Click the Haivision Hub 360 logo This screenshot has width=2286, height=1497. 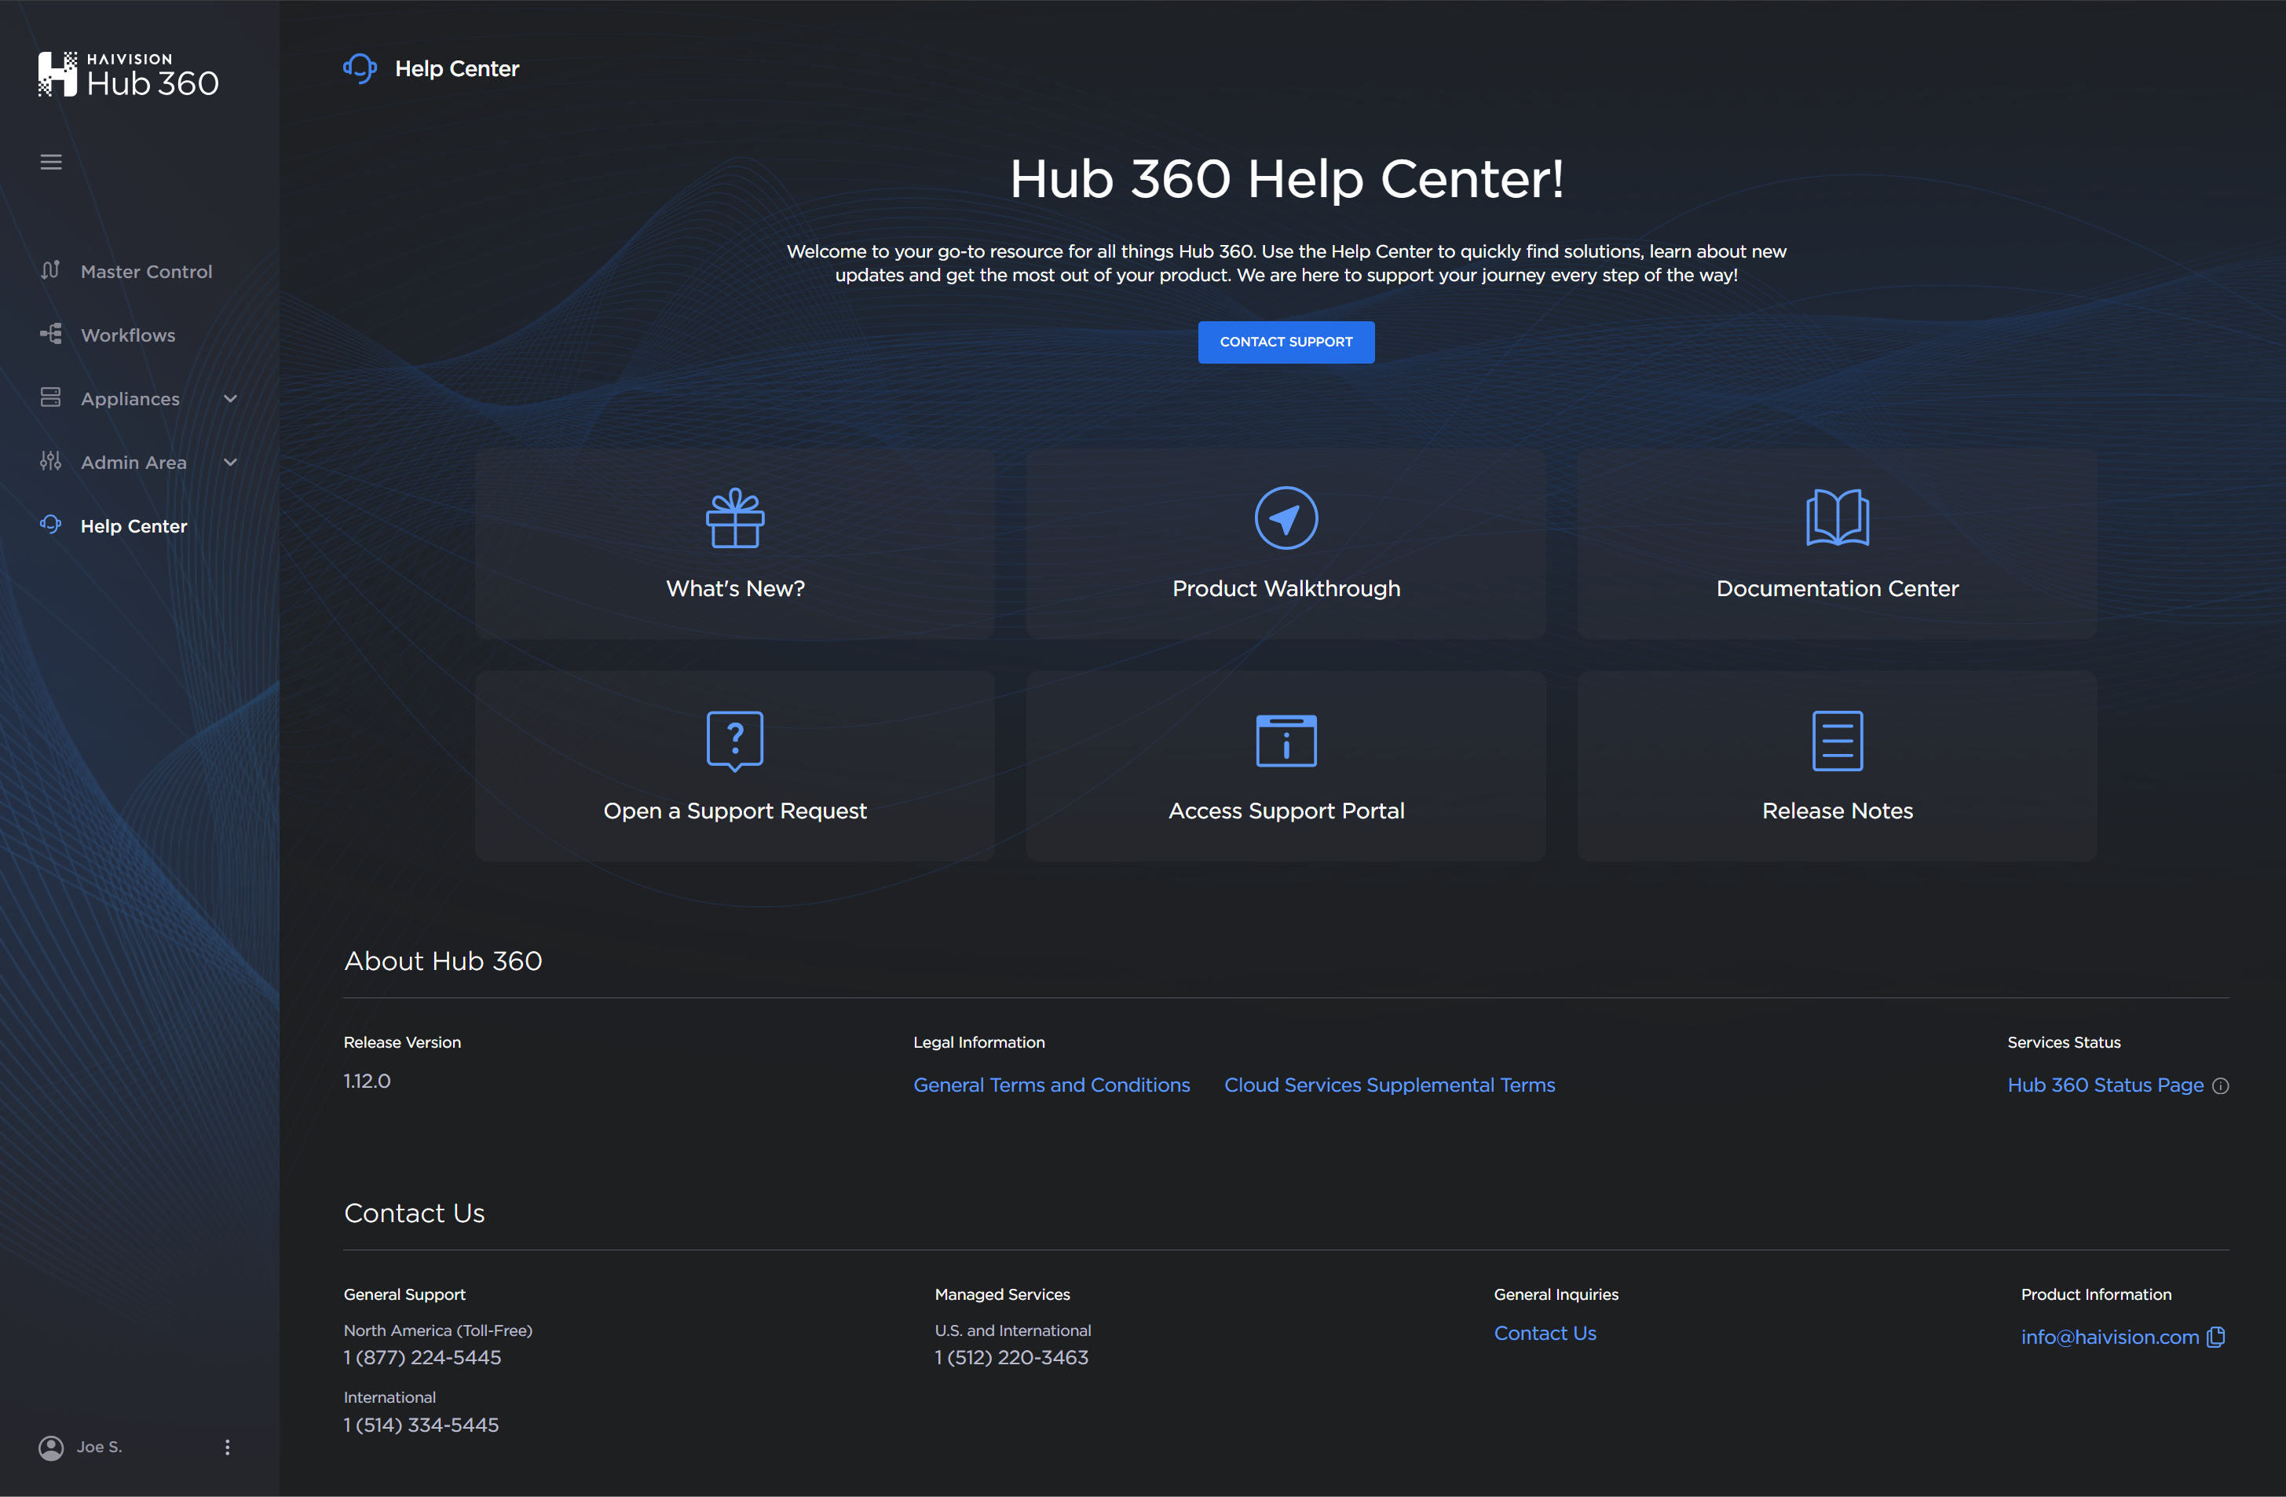[x=129, y=75]
